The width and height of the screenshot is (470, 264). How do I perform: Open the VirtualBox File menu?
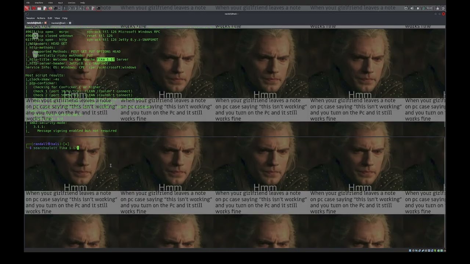coord(28,3)
